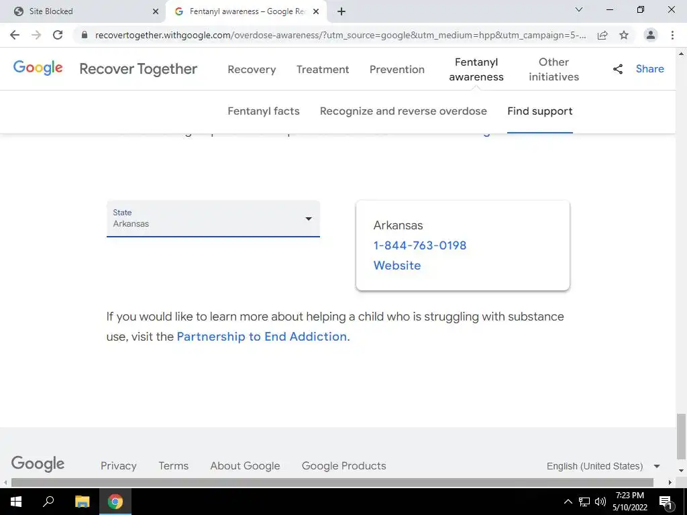This screenshot has width=687, height=515.
Task: Select the Find support sub-tab
Action: (x=540, y=111)
